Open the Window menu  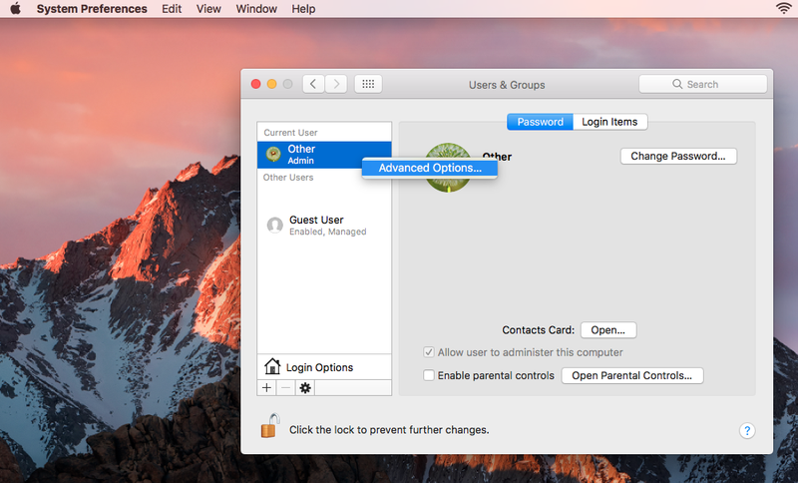click(x=256, y=9)
